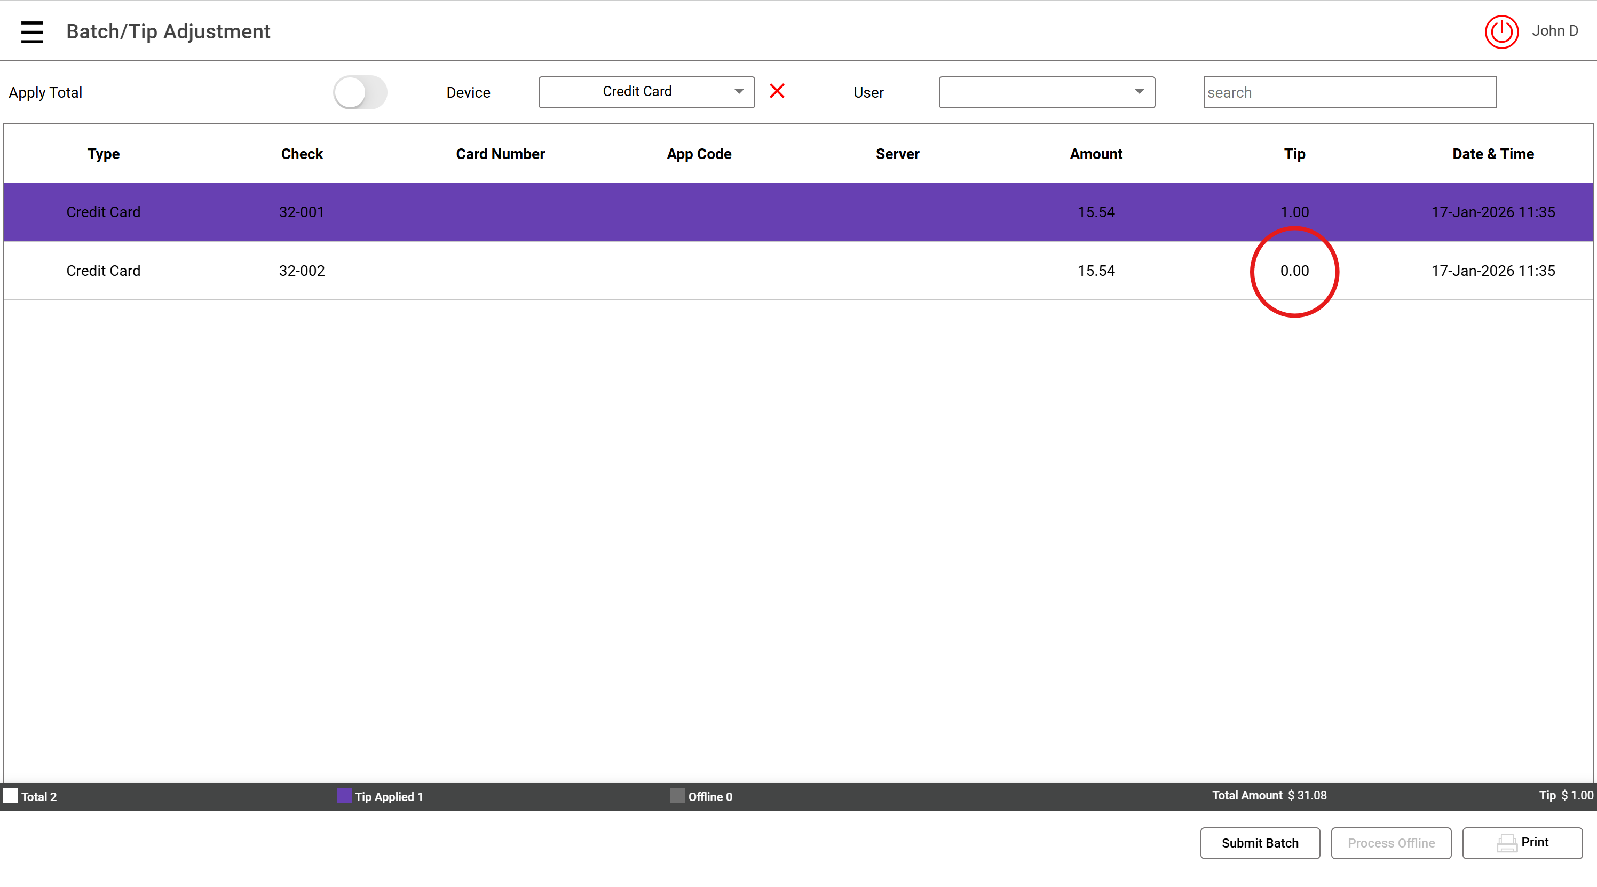Image resolution: width=1597 pixels, height=887 pixels.
Task: Clear Device filter with red X
Action: point(777,91)
